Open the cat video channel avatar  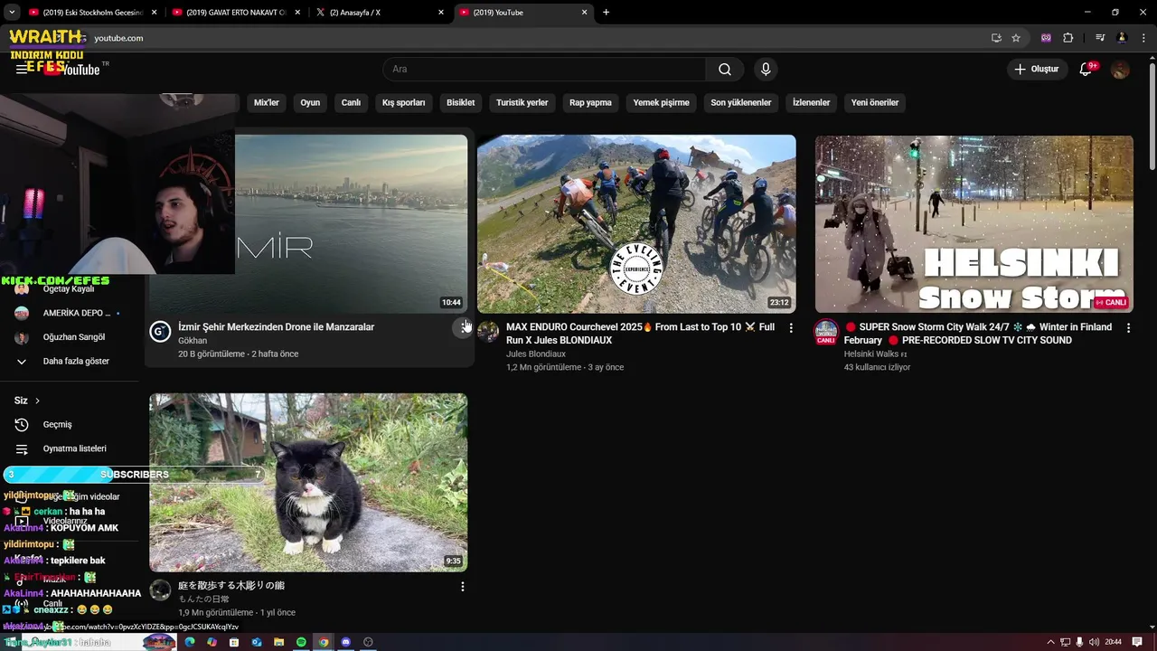160,590
